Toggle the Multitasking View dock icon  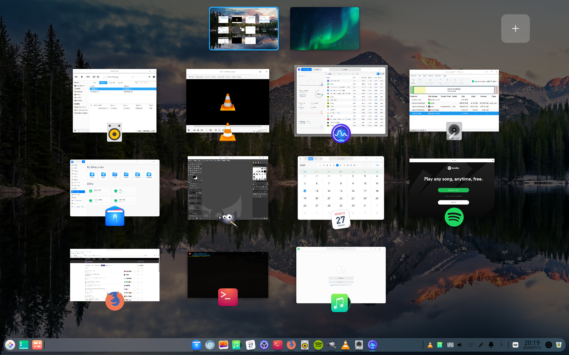(37, 345)
